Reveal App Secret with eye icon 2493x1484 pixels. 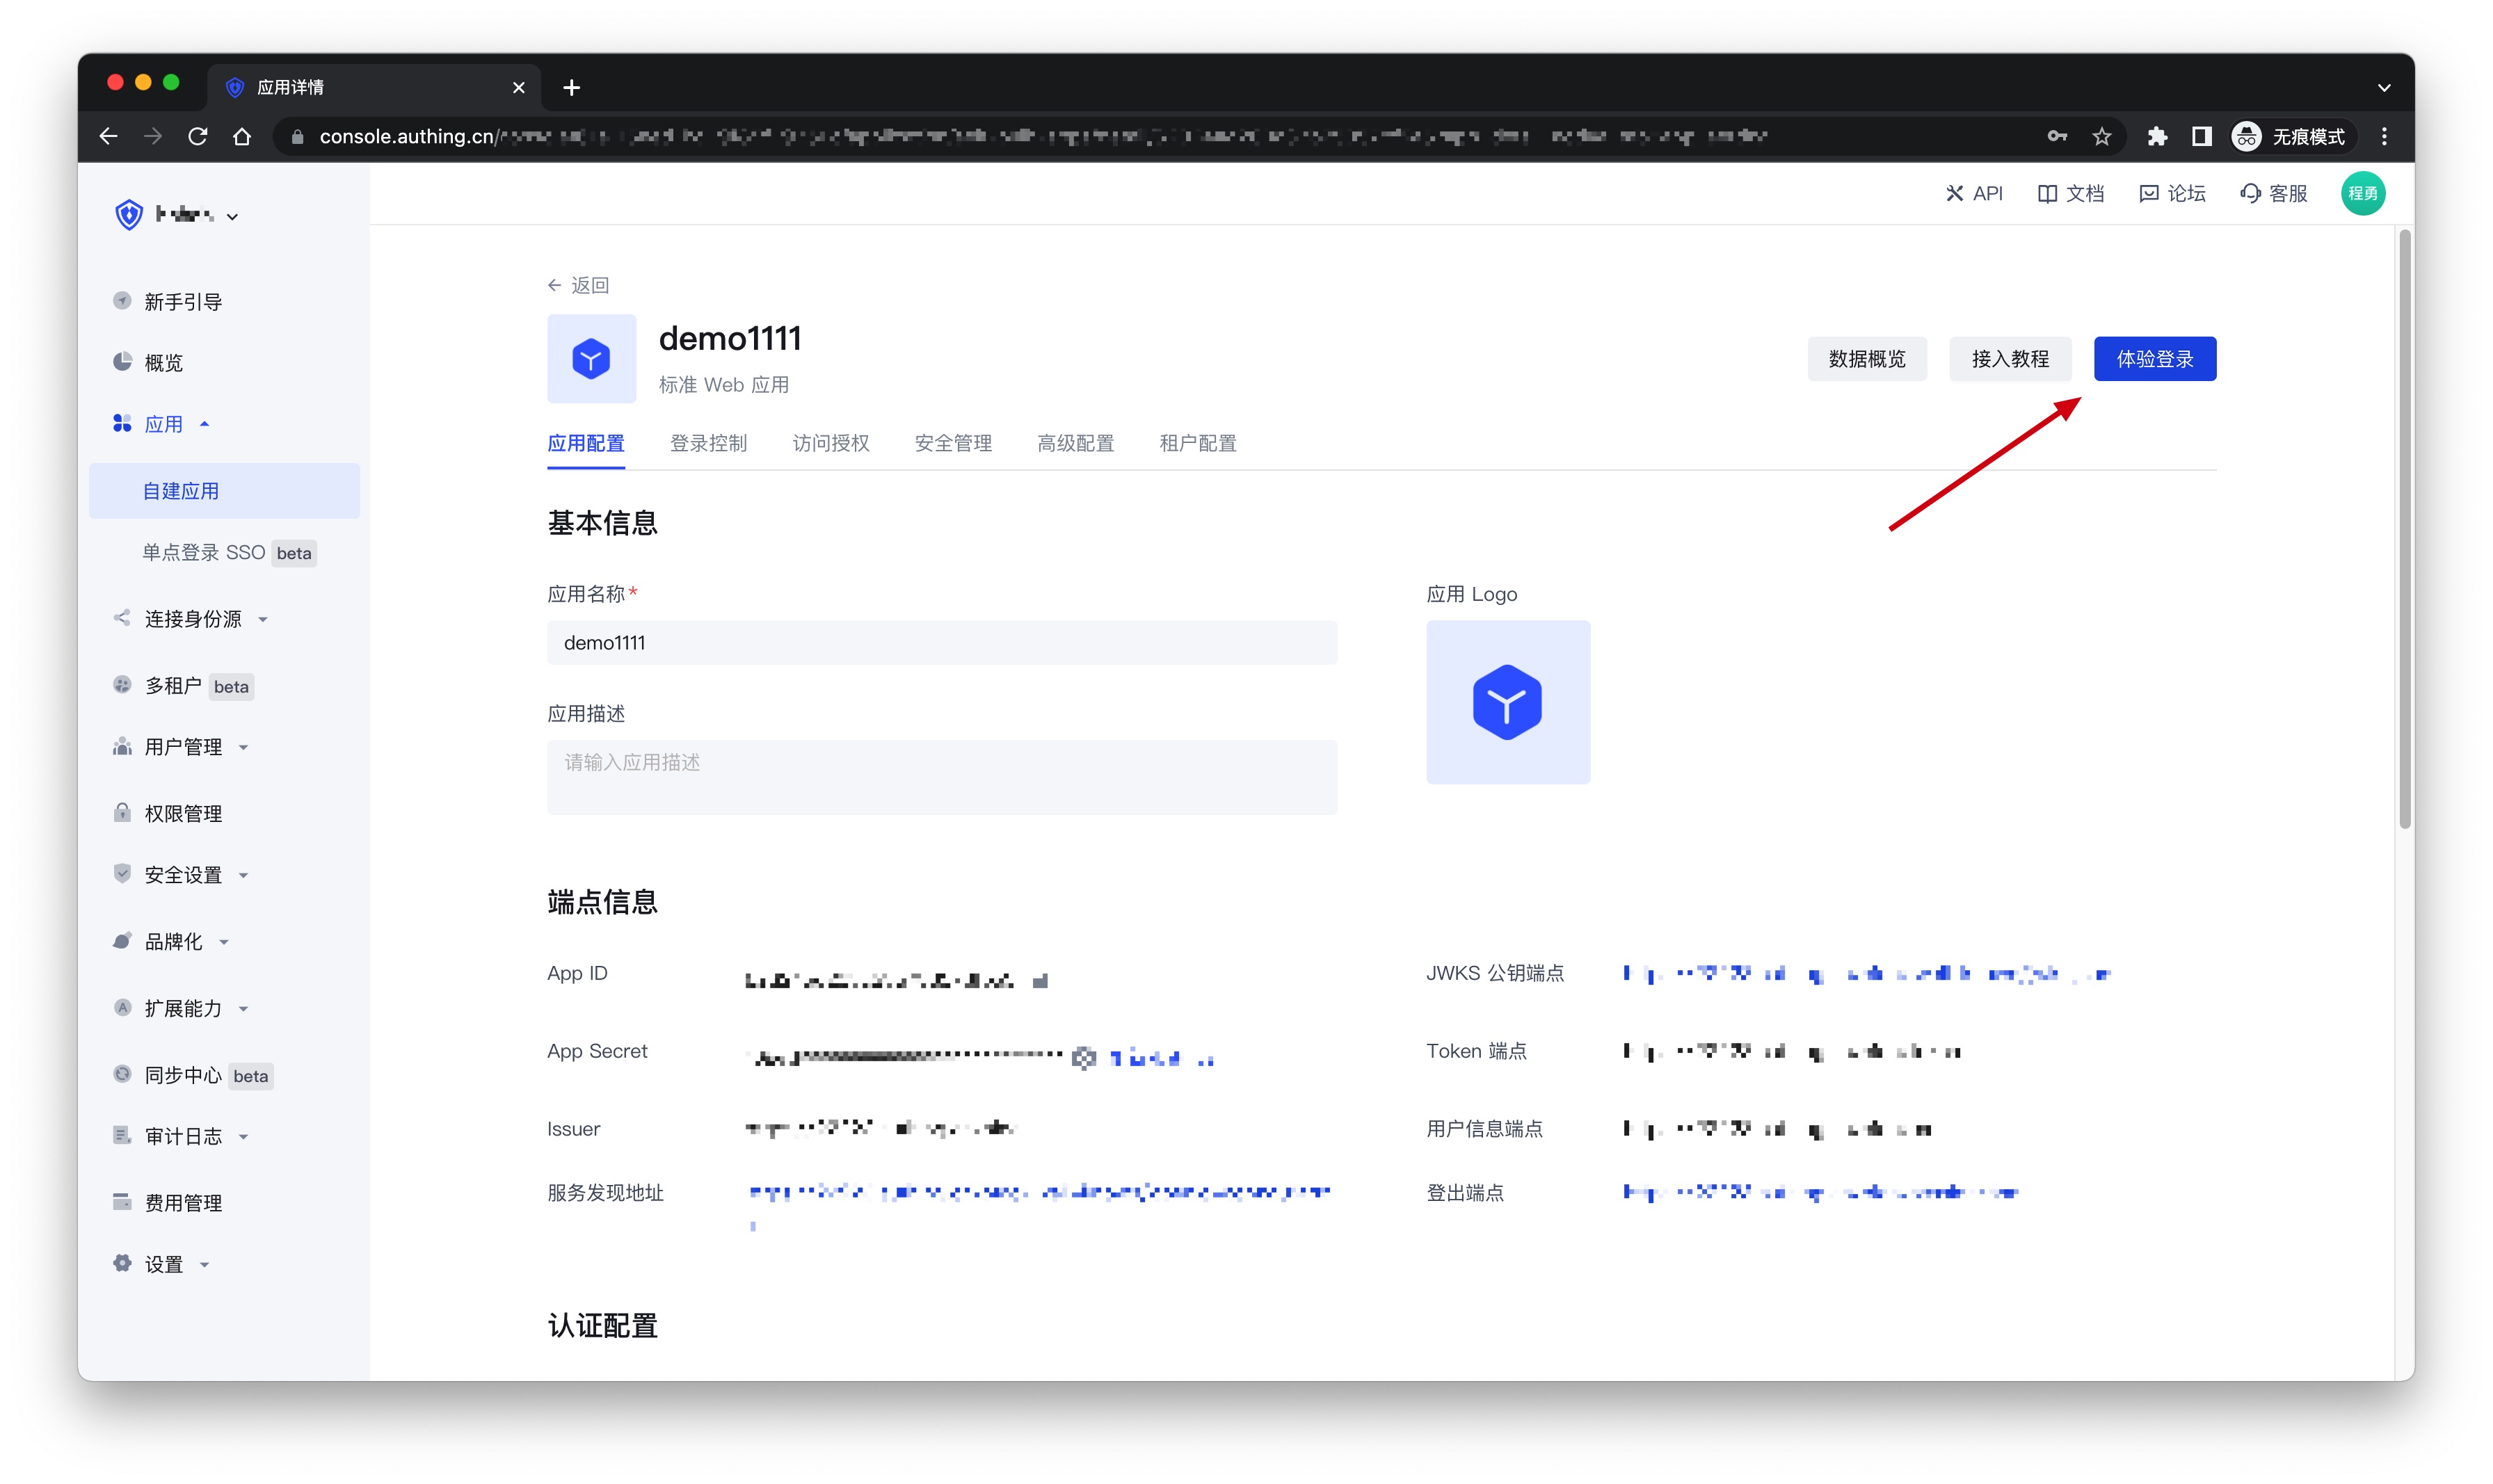pos(1084,1058)
